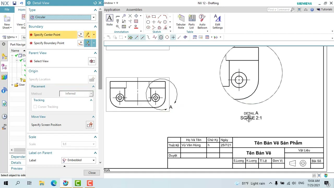Click the Save icon in title bar
Viewport: 334px width, 188px height.
click(x=14, y=3)
